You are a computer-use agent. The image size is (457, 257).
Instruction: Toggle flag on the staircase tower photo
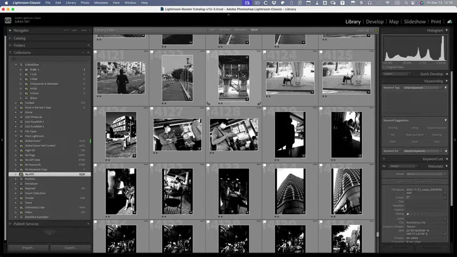pos(208,52)
